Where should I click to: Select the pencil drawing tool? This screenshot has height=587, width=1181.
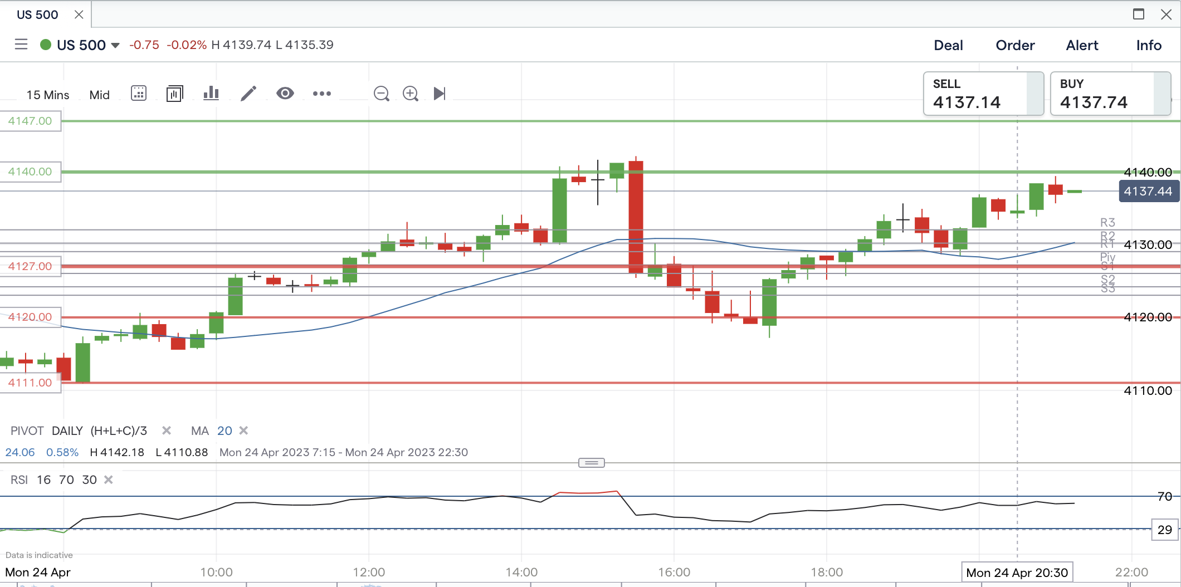pyautogui.click(x=248, y=94)
